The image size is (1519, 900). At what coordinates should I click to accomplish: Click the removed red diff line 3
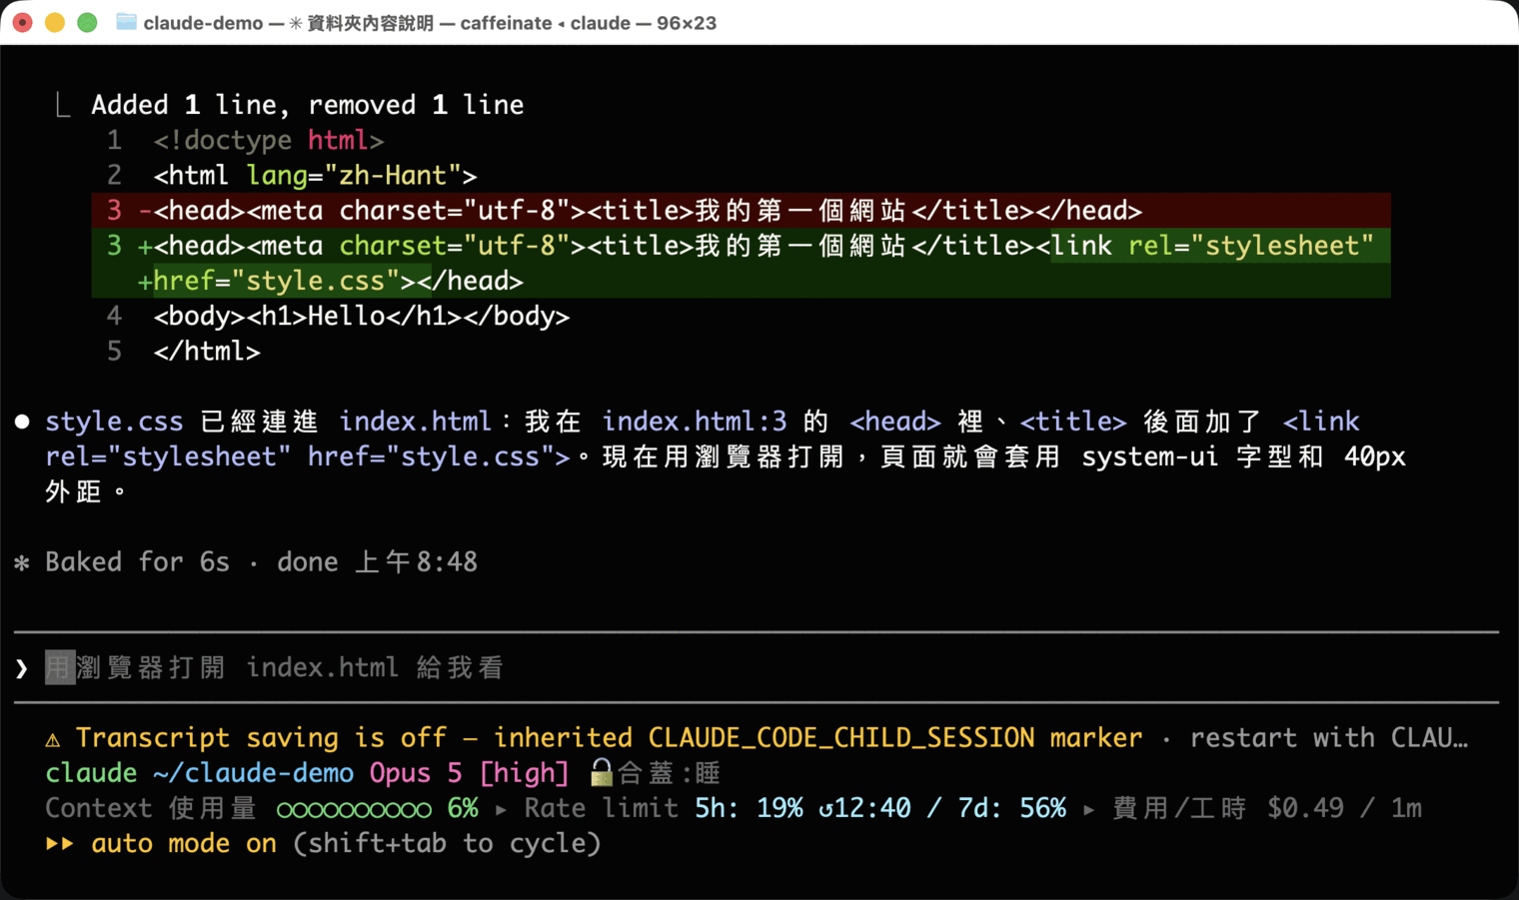click(741, 210)
